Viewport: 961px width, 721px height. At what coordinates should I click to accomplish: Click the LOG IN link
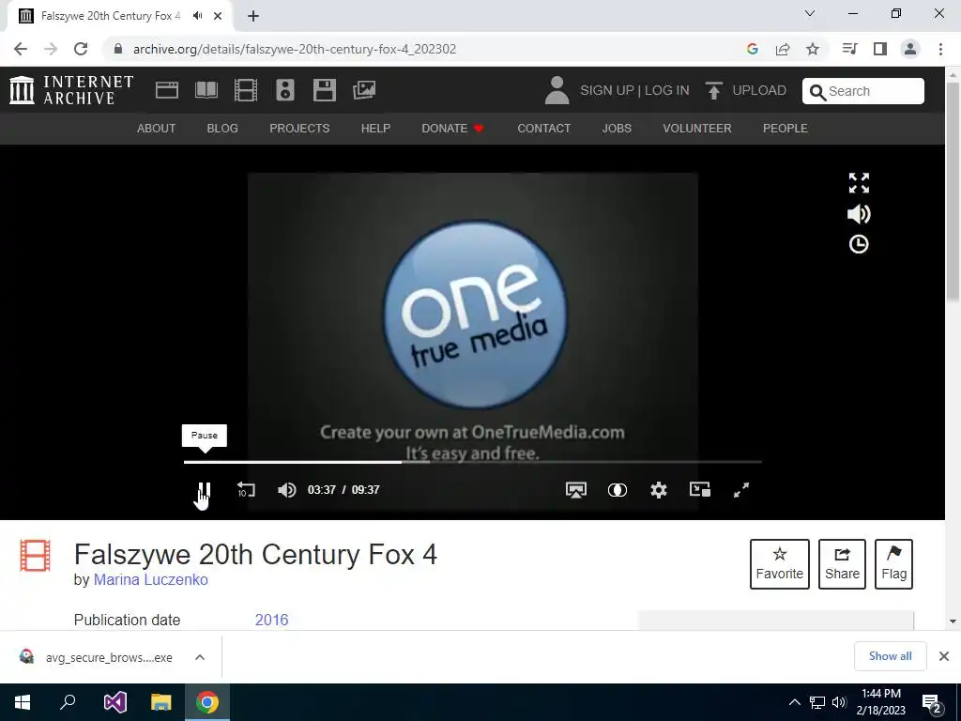click(x=667, y=91)
